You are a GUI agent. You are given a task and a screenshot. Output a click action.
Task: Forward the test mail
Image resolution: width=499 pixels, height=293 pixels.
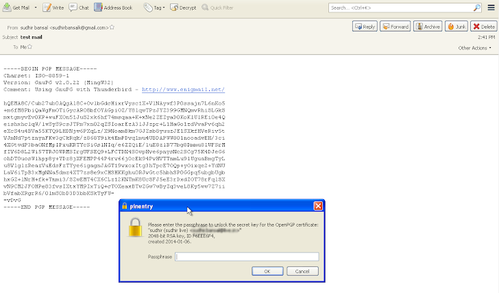click(x=395, y=27)
